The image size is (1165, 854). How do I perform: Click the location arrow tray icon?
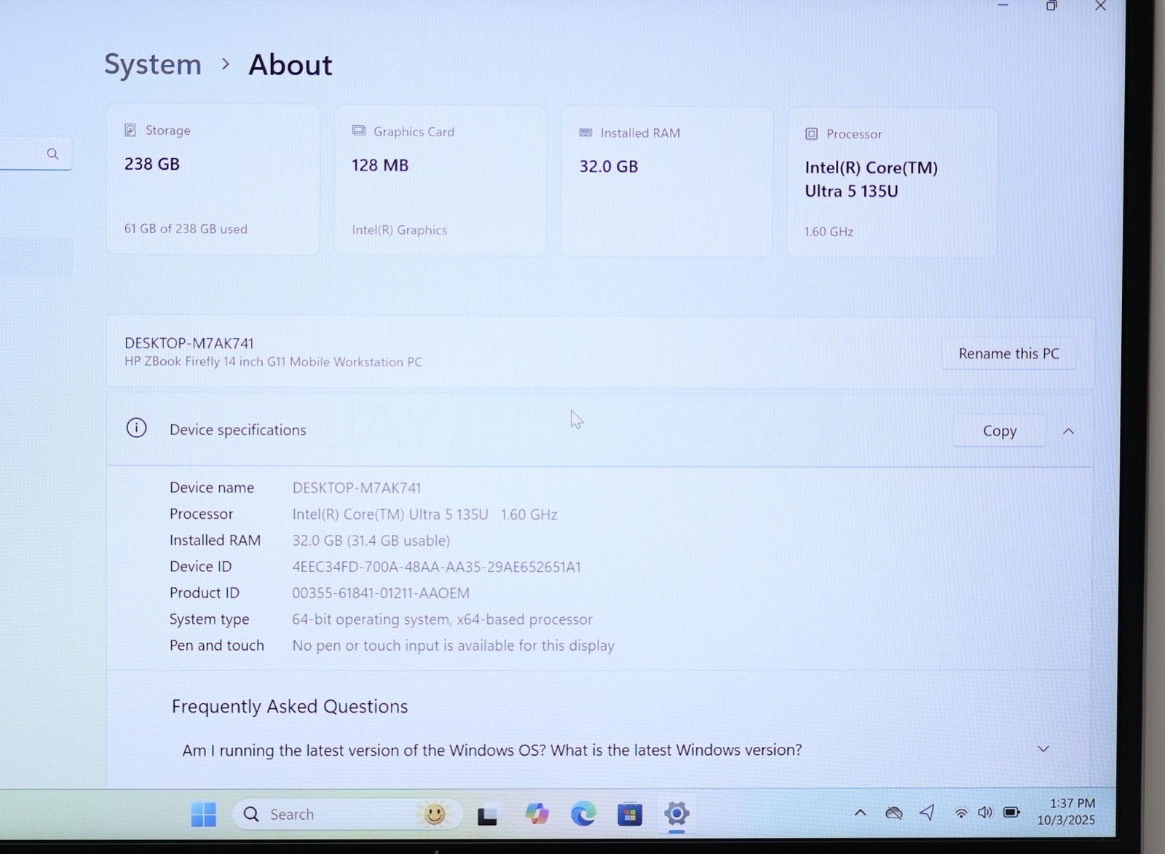pyautogui.click(x=927, y=812)
